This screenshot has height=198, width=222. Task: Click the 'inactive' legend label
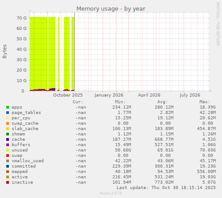pyautogui.click(x=22, y=182)
